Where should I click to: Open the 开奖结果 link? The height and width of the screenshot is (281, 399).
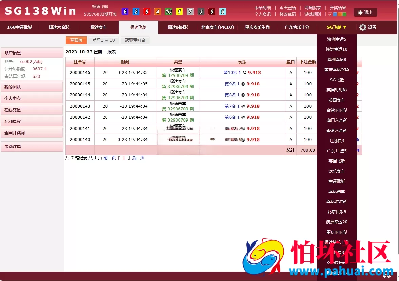point(338,8)
